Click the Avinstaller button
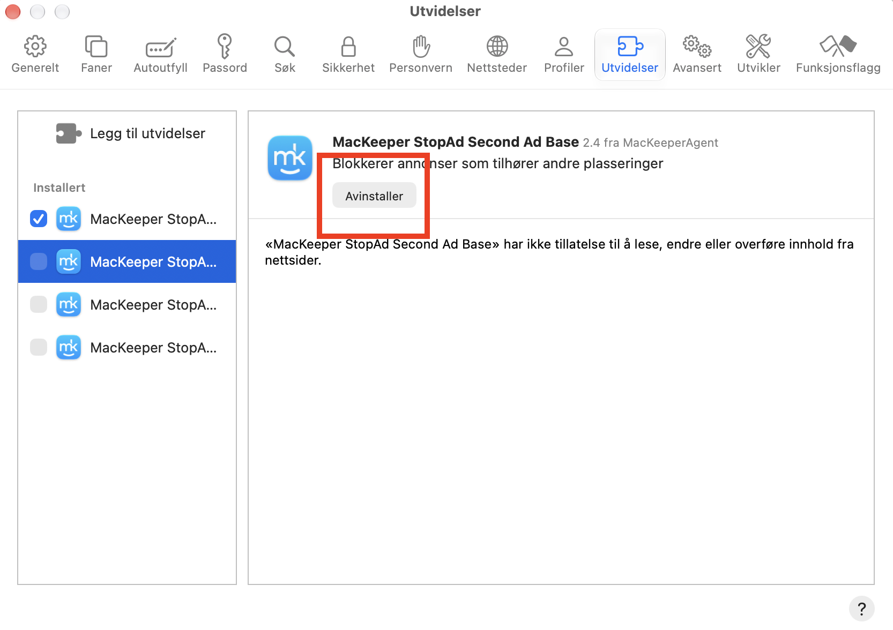 click(374, 196)
